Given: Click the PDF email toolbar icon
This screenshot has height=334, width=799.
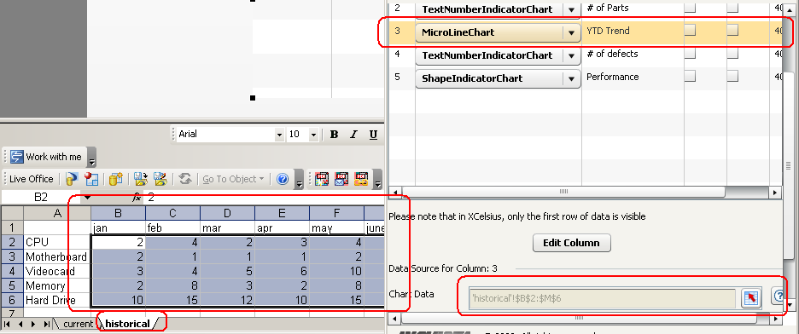Looking at the screenshot, I should (341, 179).
